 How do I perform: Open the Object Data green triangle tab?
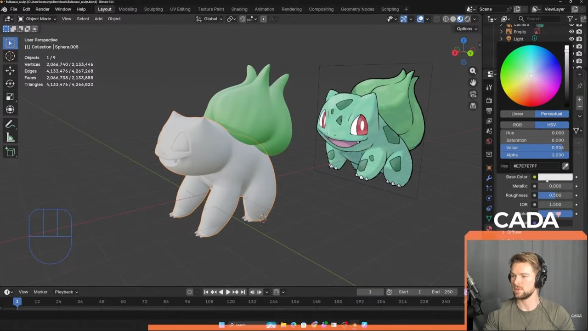pos(489,219)
